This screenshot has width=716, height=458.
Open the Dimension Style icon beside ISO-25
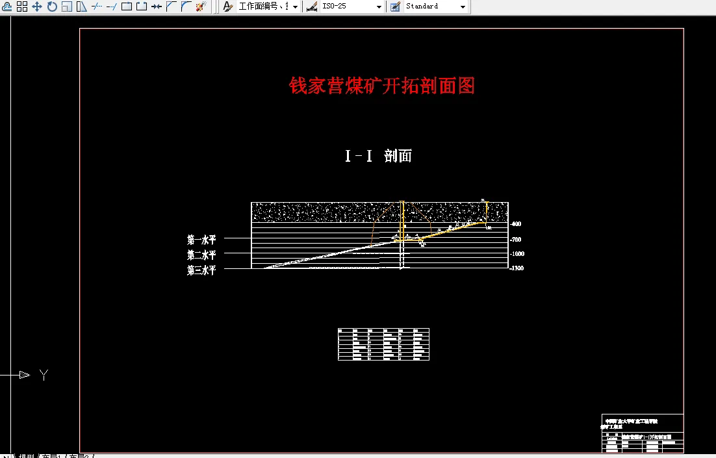(x=312, y=6)
